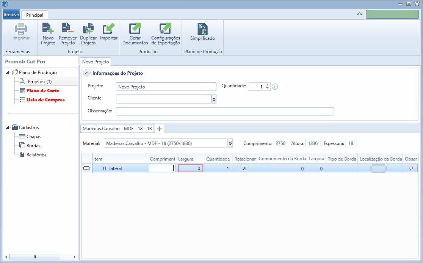Open Bordas under Cadastros
This screenshot has width=423, height=263.
click(33, 146)
